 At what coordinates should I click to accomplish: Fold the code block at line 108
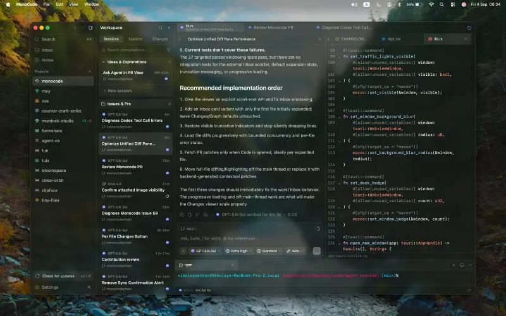coord(339,117)
